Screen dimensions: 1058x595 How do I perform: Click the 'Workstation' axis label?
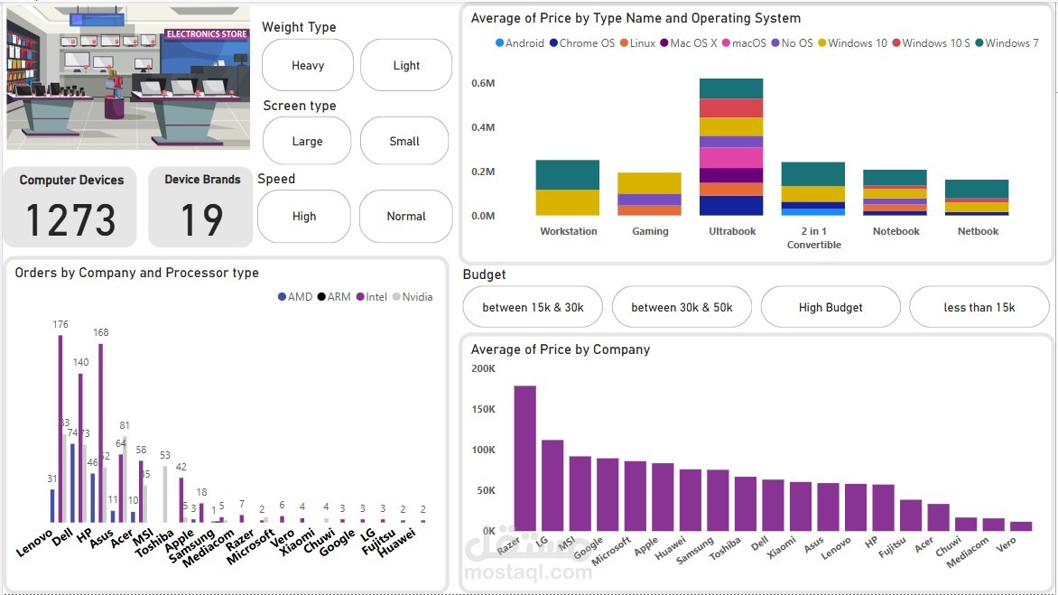[568, 231]
